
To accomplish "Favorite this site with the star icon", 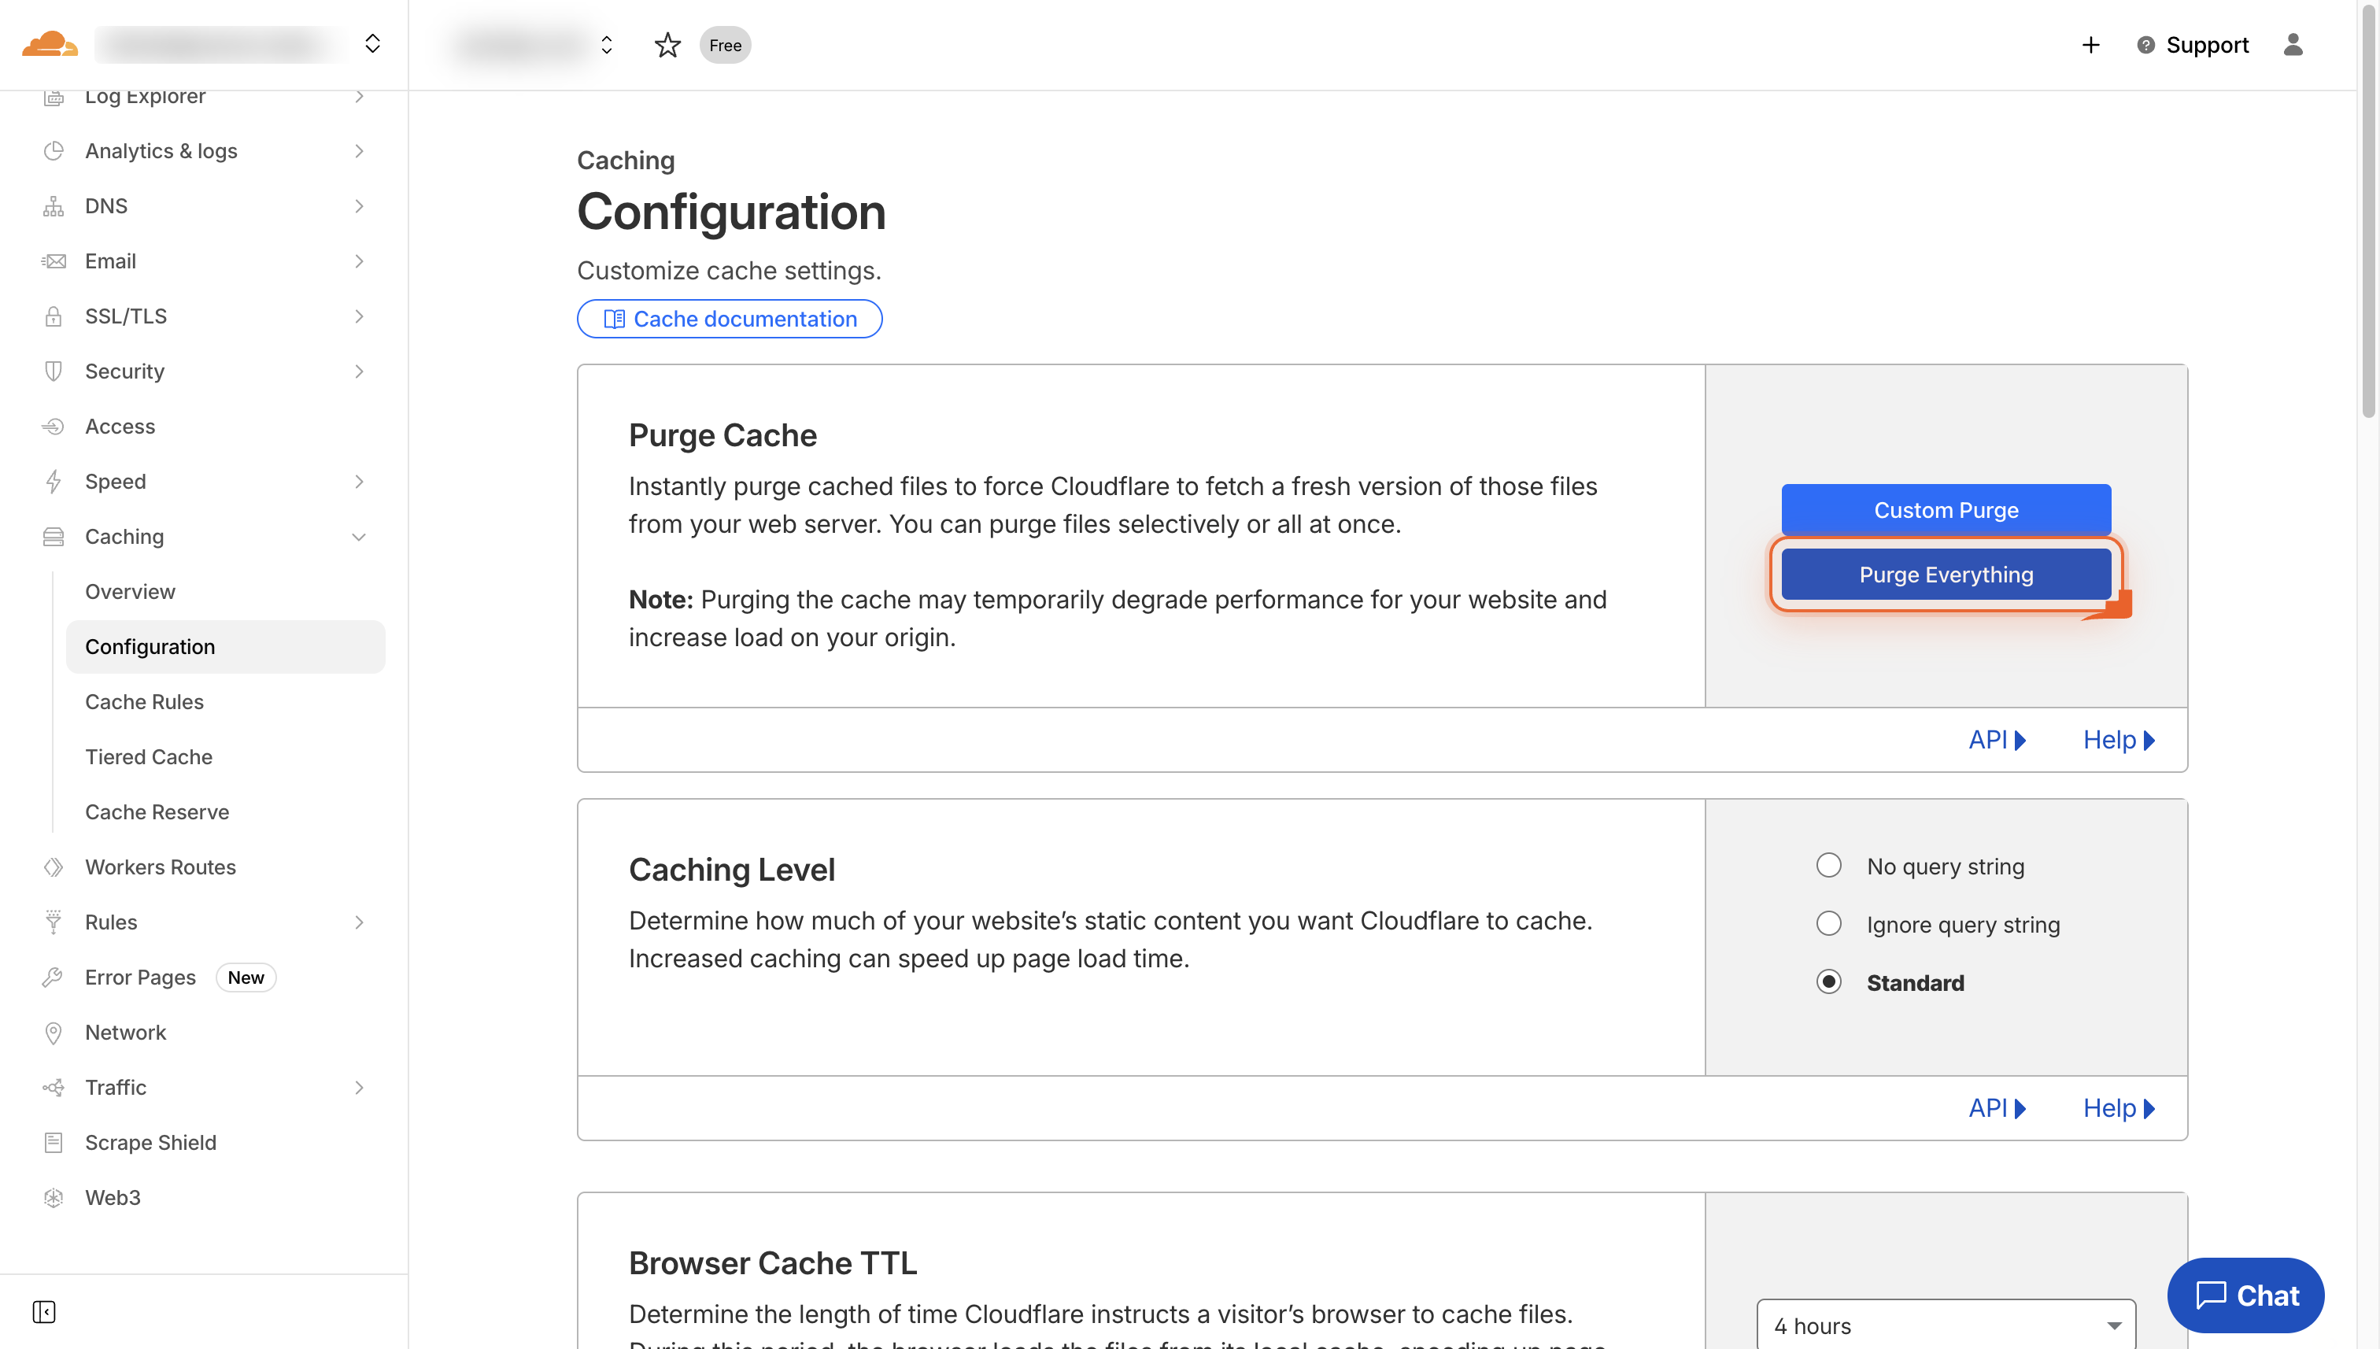I will (x=667, y=45).
